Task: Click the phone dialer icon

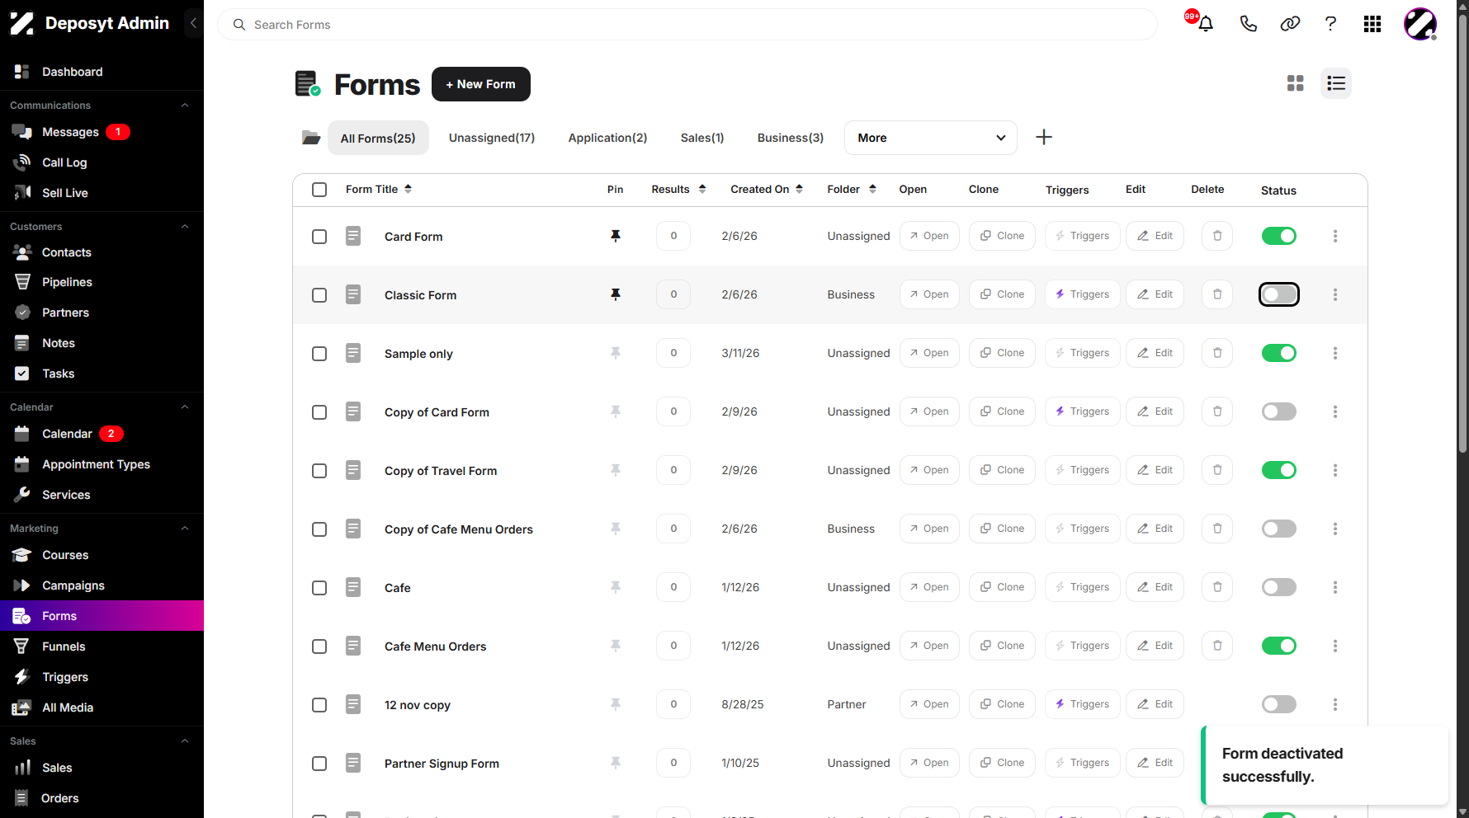Action: 1248,24
